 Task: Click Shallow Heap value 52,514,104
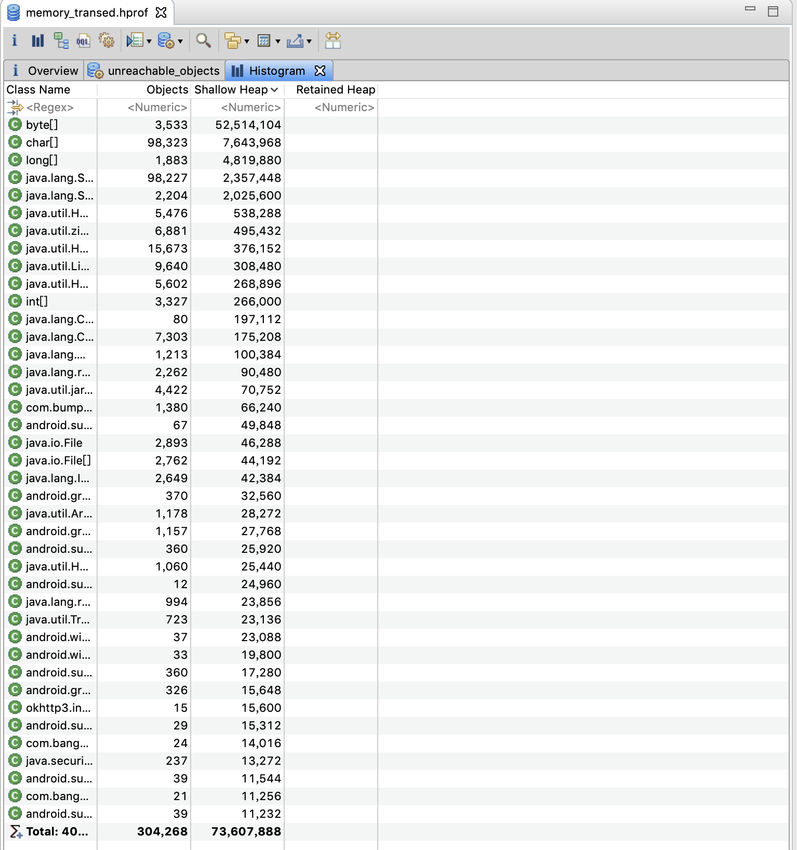(248, 125)
